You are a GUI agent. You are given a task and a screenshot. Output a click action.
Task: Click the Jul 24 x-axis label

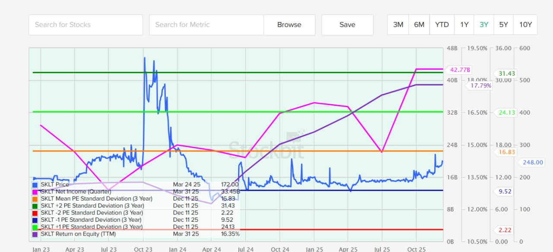tap(246, 249)
